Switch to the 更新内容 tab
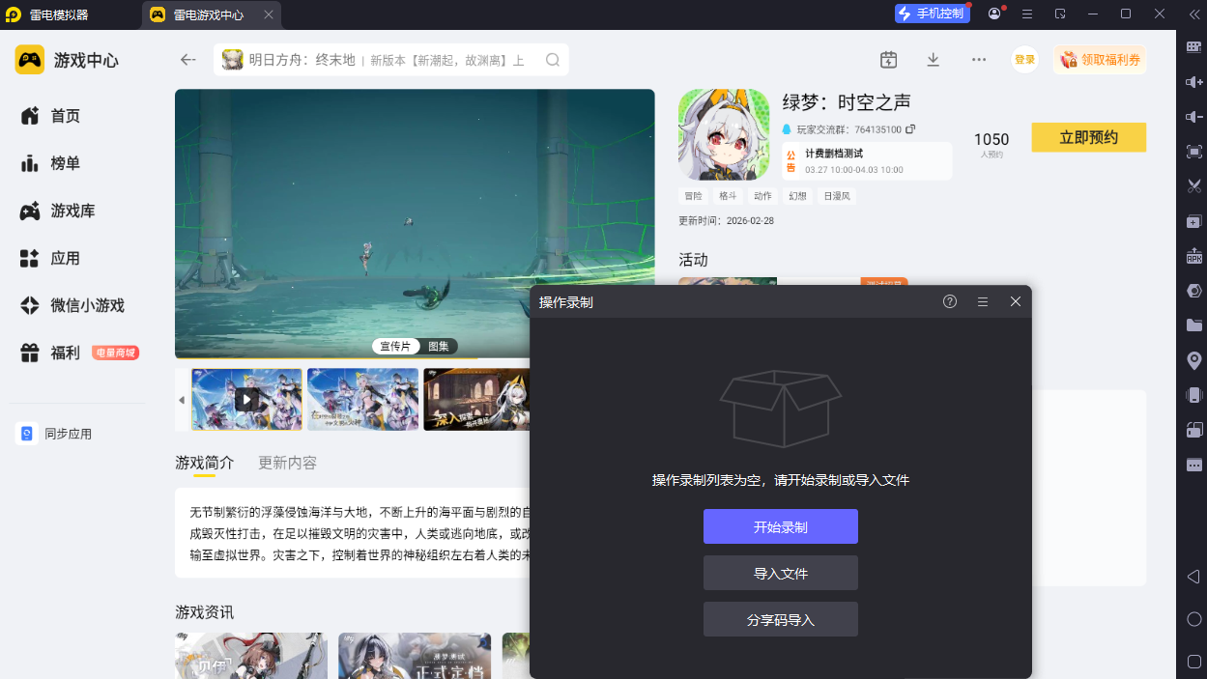Image resolution: width=1207 pixels, height=679 pixels. (x=286, y=463)
